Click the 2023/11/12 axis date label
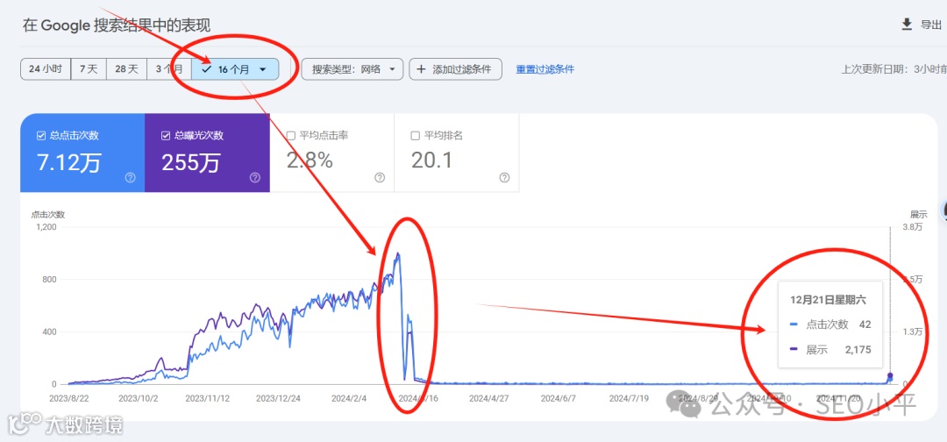Image resolution: width=947 pixels, height=442 pixels. [210, 398]
